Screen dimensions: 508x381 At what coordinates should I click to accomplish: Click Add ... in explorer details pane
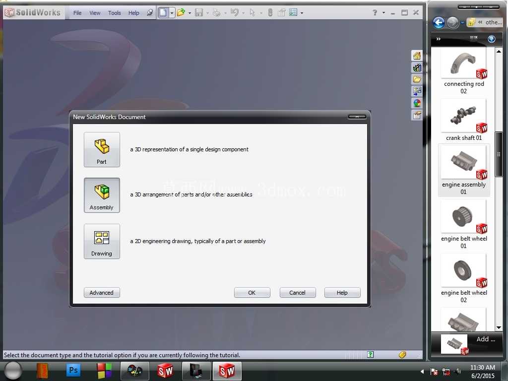click(486, 339)
